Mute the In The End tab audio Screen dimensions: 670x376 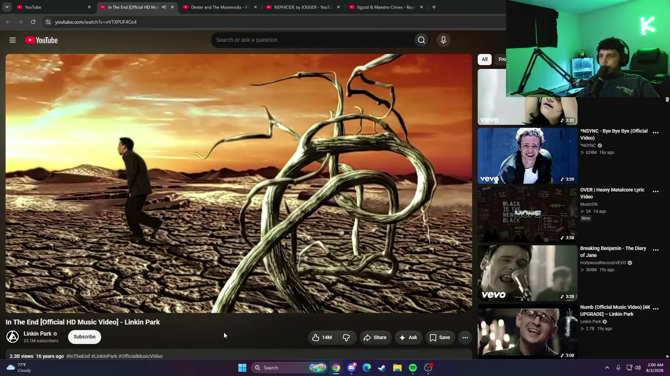164,7
